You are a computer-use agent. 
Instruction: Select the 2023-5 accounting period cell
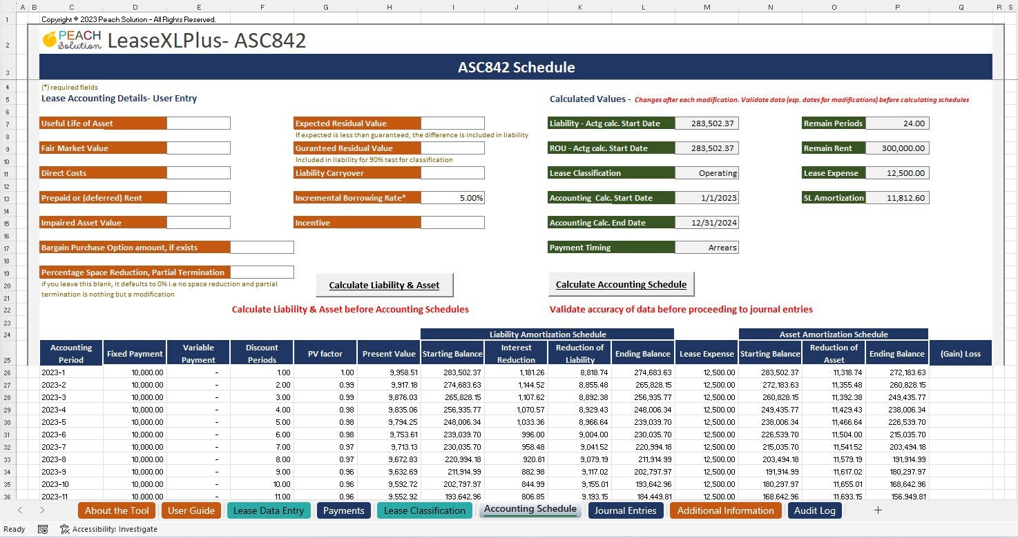coord(71,422)
